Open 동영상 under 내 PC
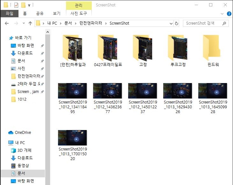 (x=20, y=166)
